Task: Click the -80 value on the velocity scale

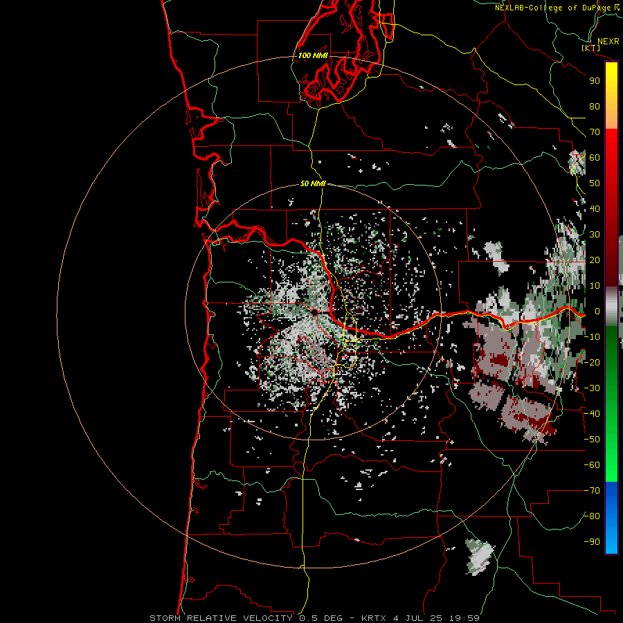Action: pos(592,516)
